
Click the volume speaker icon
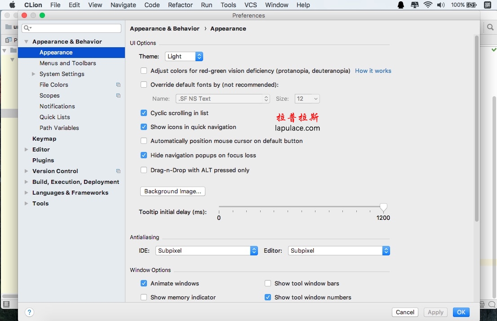[441, 5]
